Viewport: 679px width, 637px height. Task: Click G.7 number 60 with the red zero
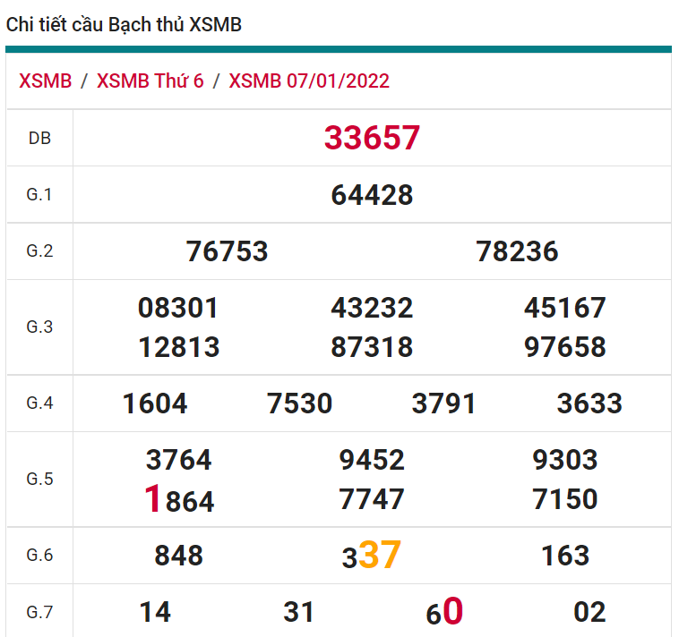pyautogui.click(x=444, y=612)
